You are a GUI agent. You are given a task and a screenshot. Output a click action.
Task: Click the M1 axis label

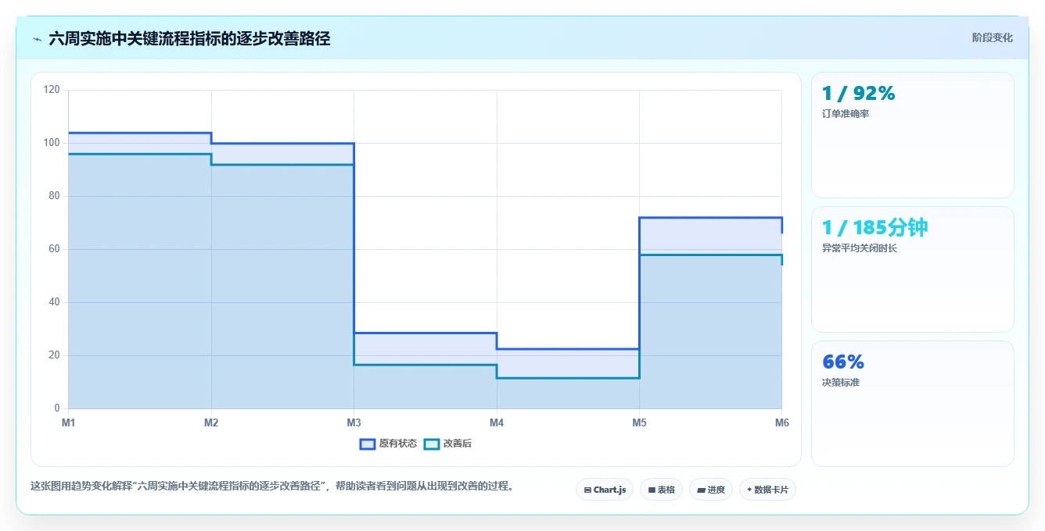pos(68,422)
